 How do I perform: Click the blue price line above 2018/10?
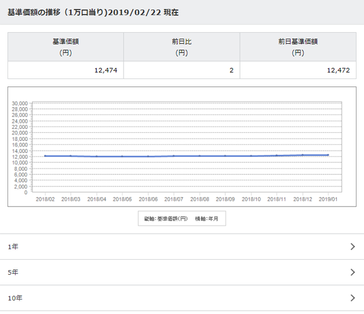click(251, 156)
